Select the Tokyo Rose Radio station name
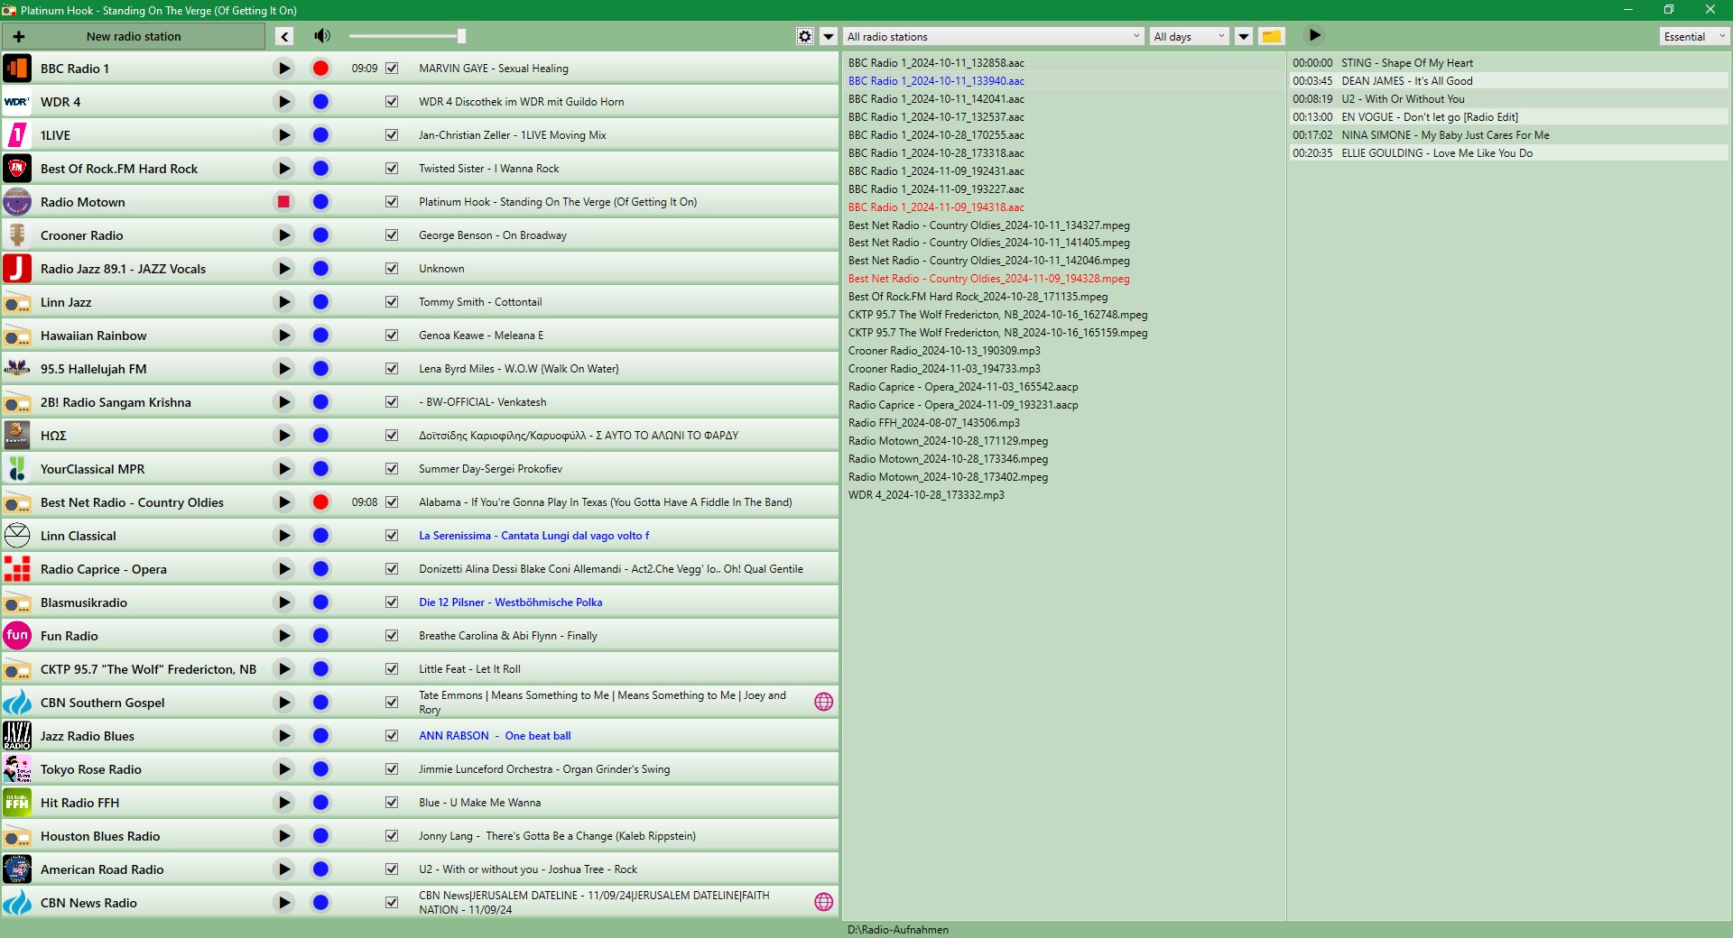The width and height of the screenshot is (1733, 938). pos(91,769)
